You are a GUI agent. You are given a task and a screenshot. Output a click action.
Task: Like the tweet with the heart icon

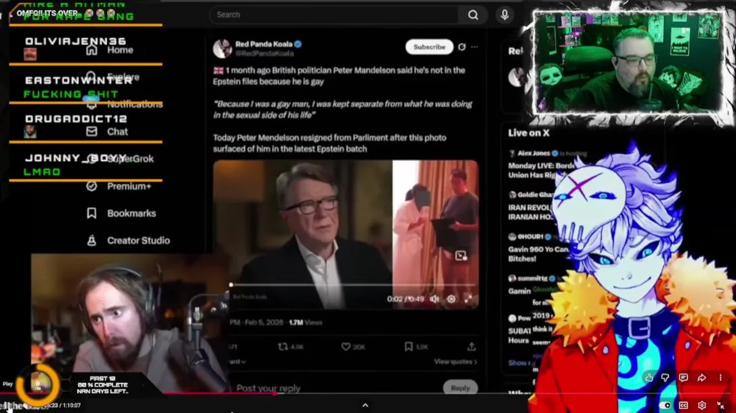coord(346,347)
